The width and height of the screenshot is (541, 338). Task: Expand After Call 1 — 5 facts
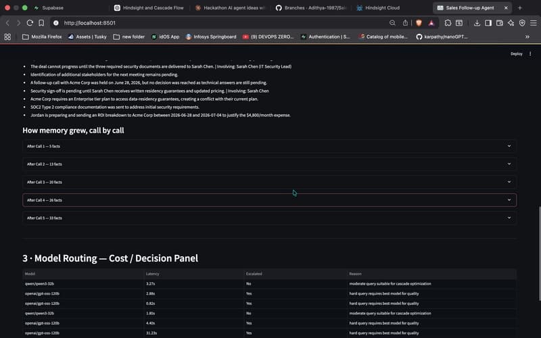click(269, 146)
